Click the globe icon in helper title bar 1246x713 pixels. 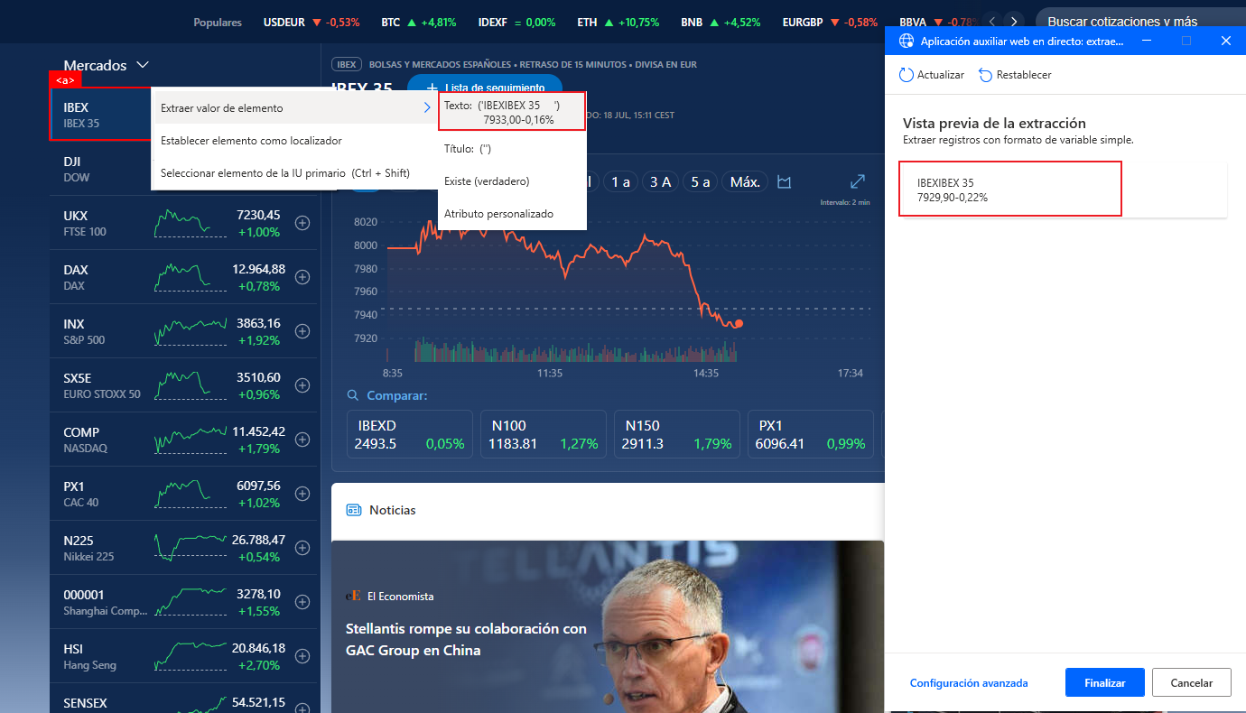(x=906, y=41)
